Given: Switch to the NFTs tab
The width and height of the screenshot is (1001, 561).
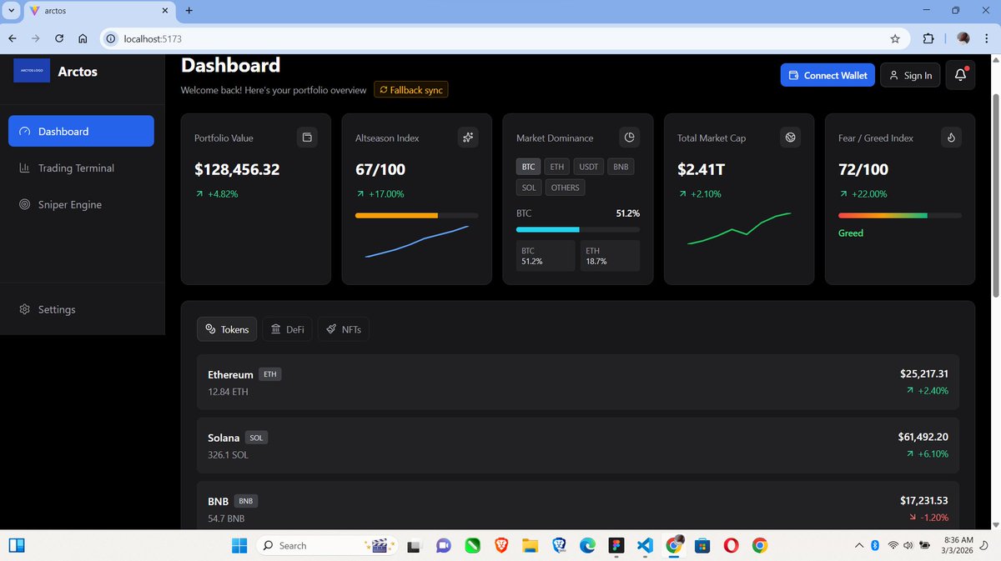Looking at the screenshot, I should 343,329.
